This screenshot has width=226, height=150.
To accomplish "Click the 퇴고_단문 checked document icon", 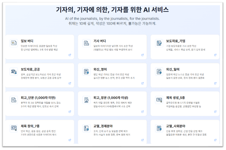I will pos(14,100).
